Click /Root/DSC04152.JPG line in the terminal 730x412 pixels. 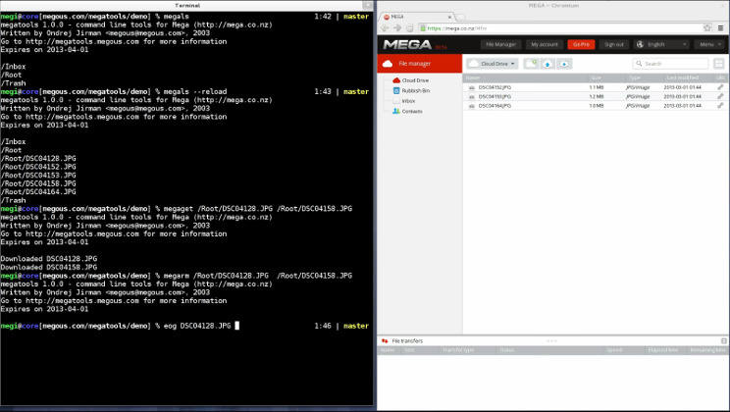point(38,167)
